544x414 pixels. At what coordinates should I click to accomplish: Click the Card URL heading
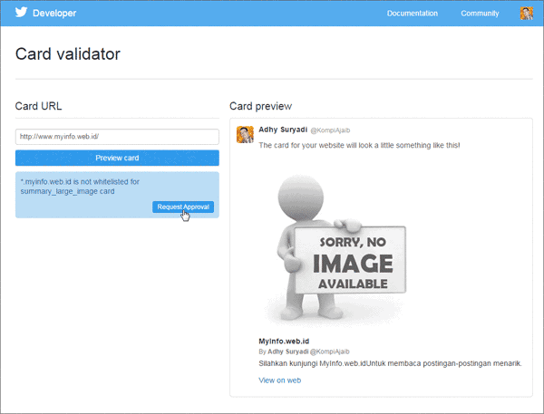[x=38, y=106]
